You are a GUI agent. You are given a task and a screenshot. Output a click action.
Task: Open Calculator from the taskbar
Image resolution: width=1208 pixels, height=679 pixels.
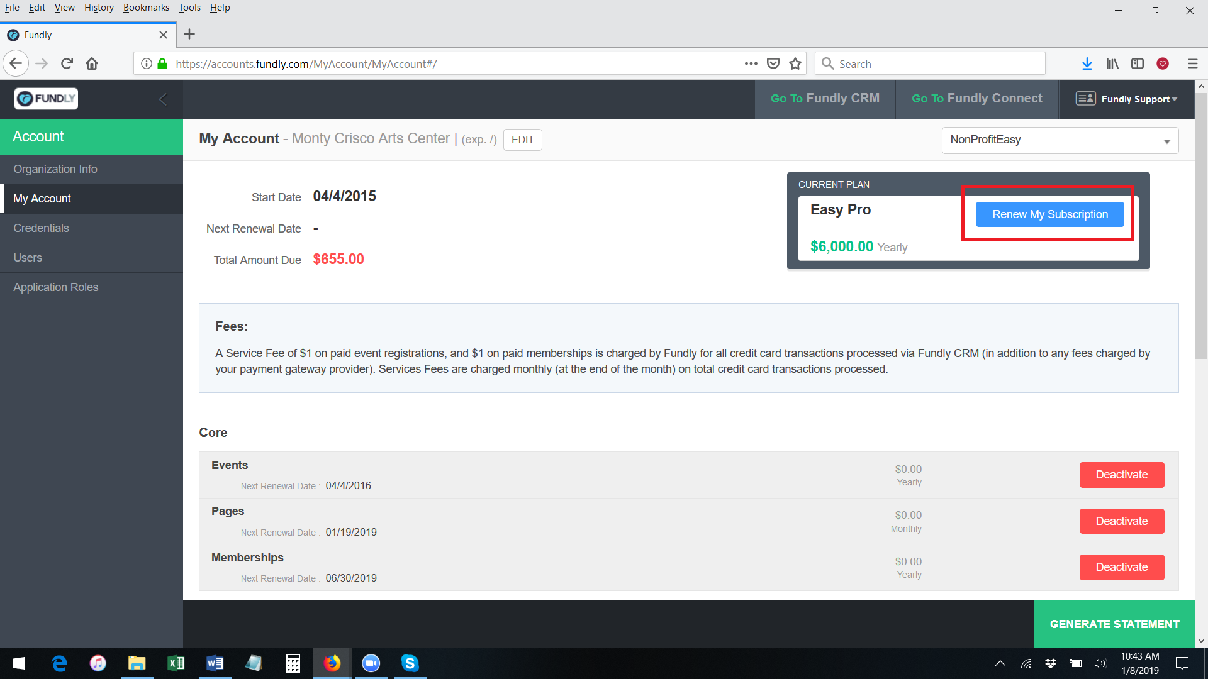click(x=293, y=663)
